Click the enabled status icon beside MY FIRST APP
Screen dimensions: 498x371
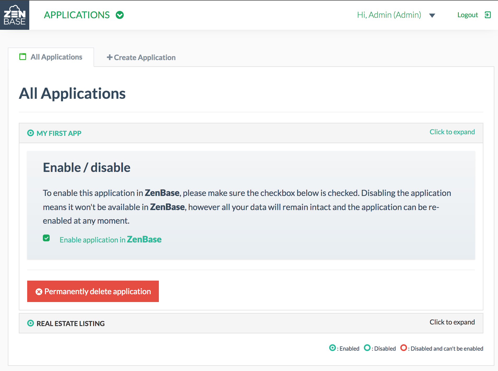[x=31, y=133]
